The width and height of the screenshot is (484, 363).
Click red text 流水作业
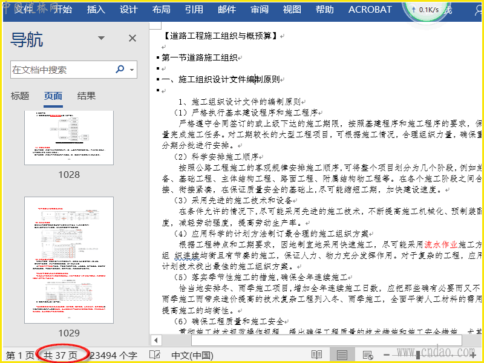click(441, 244)
